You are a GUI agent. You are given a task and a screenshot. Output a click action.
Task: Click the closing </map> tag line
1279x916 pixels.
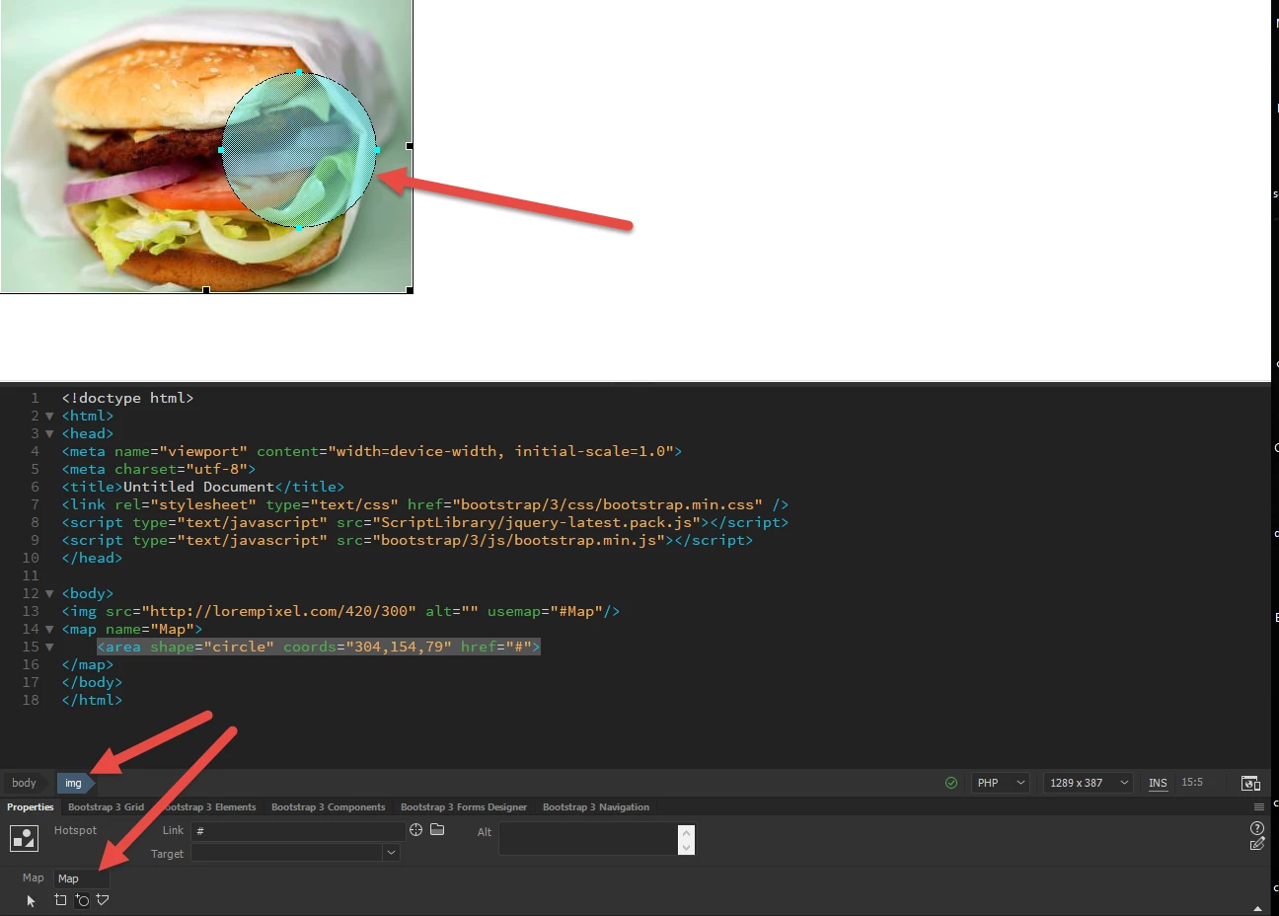[88, 664]
